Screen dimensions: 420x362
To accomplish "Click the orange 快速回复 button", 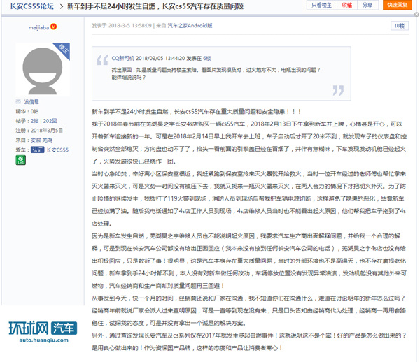I will [x=397, y=5].
